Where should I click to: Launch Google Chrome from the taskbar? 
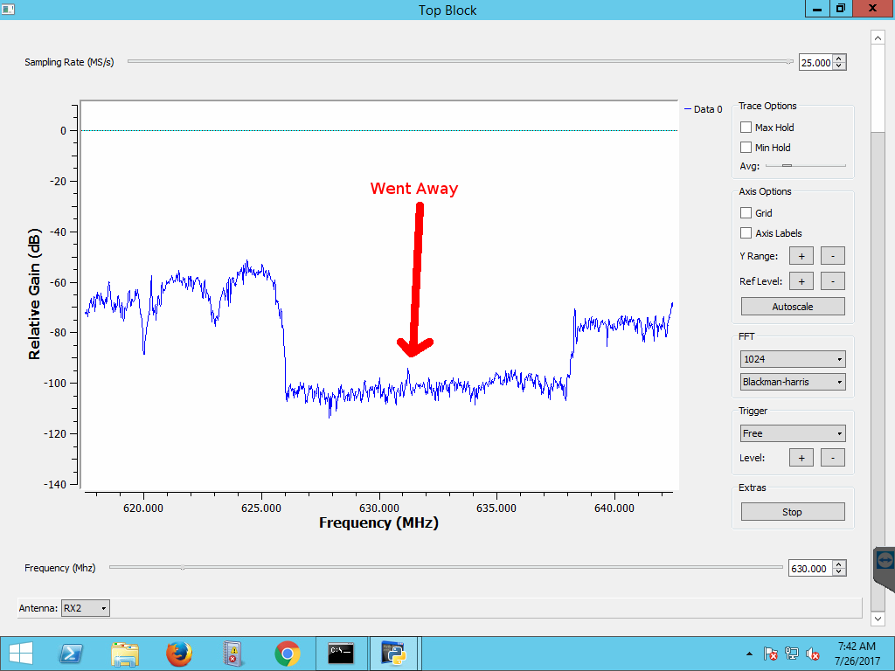point(287,653)
